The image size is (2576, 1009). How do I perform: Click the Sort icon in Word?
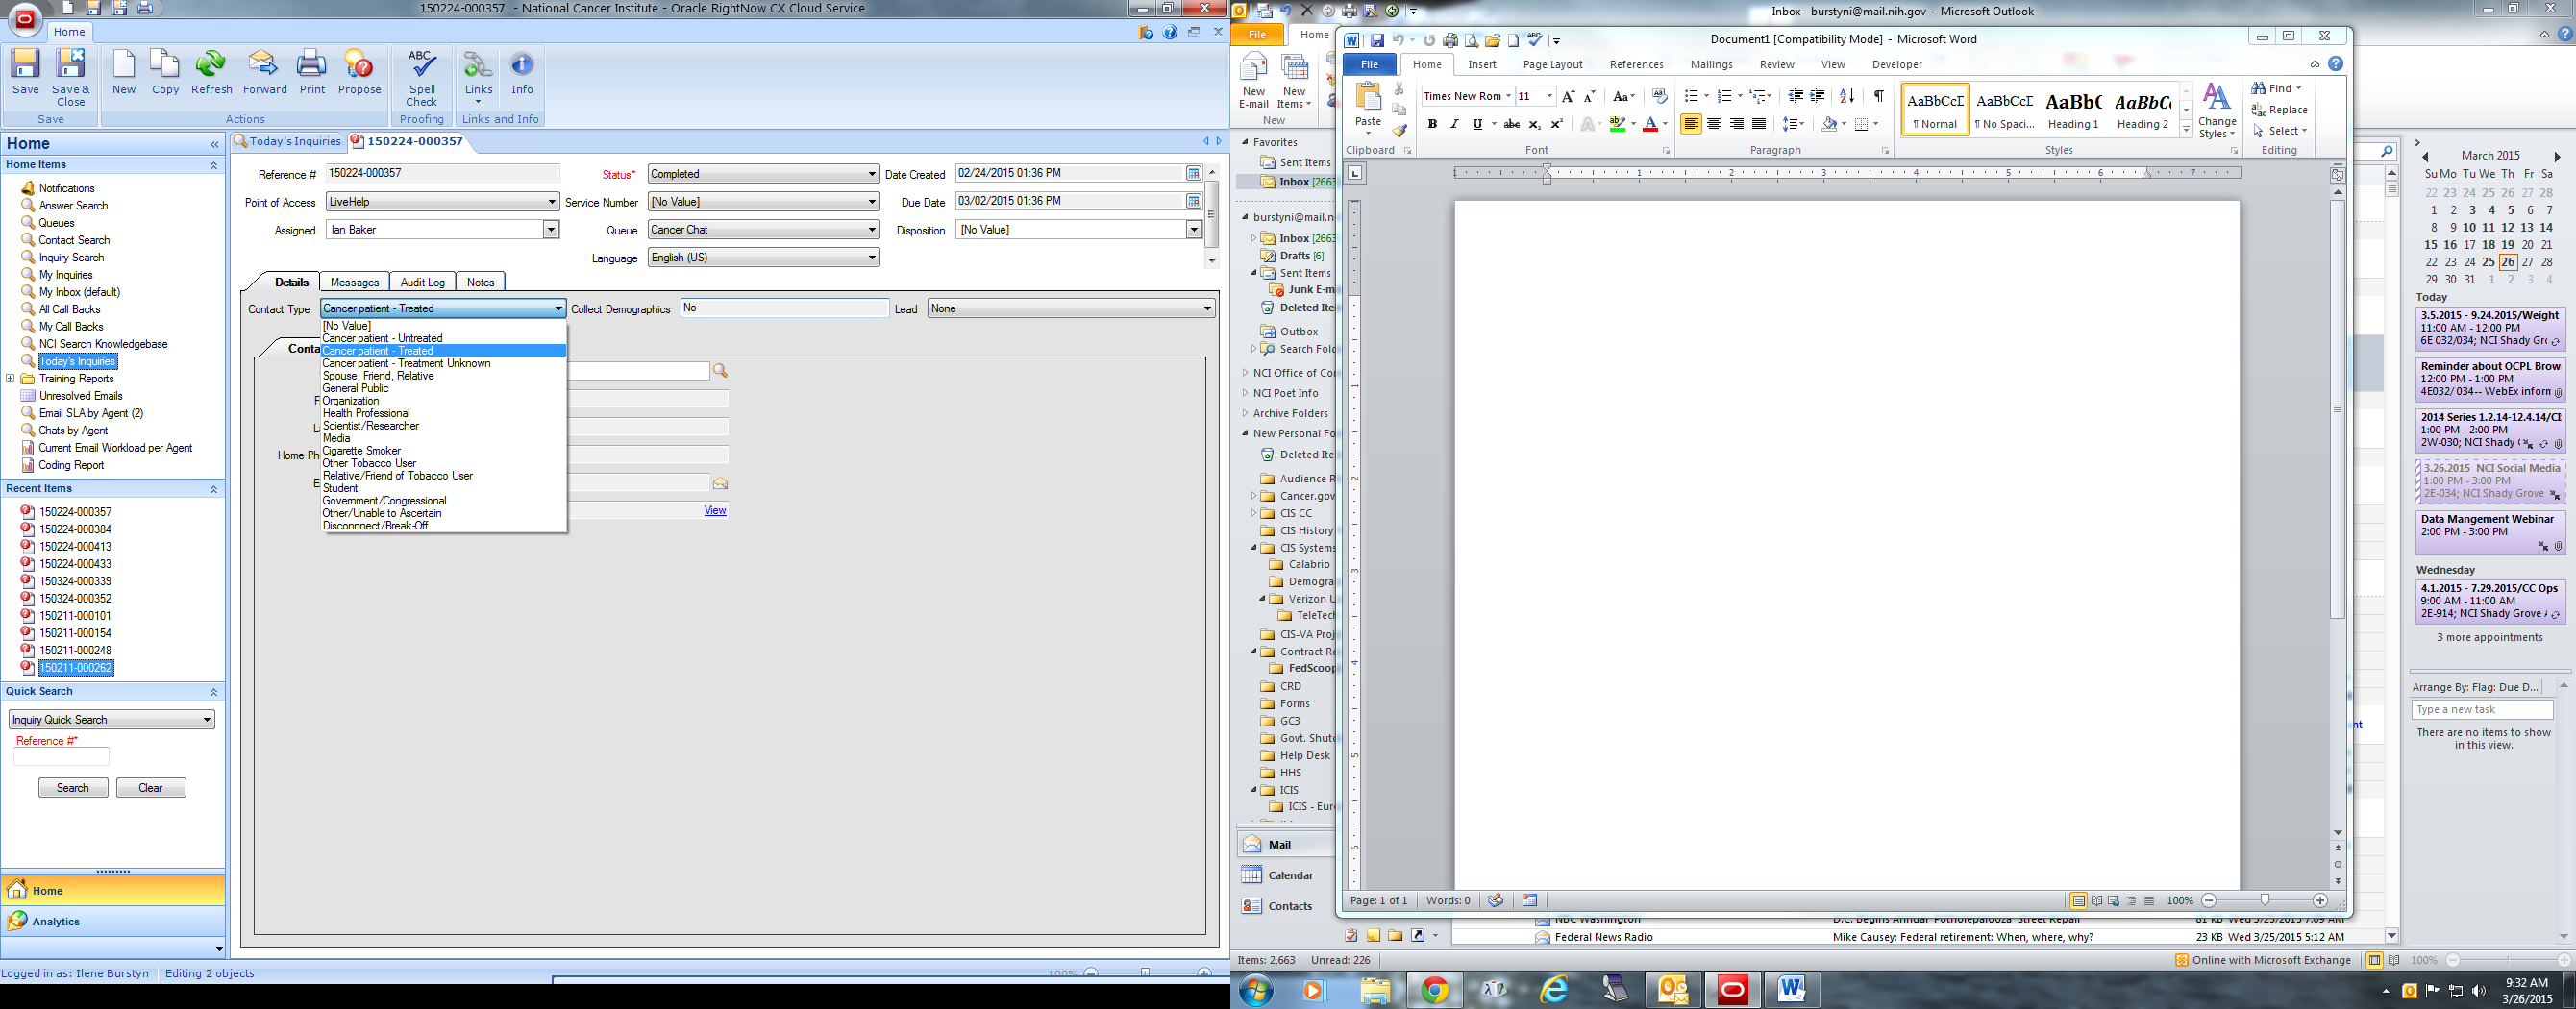coord(1847,96)
